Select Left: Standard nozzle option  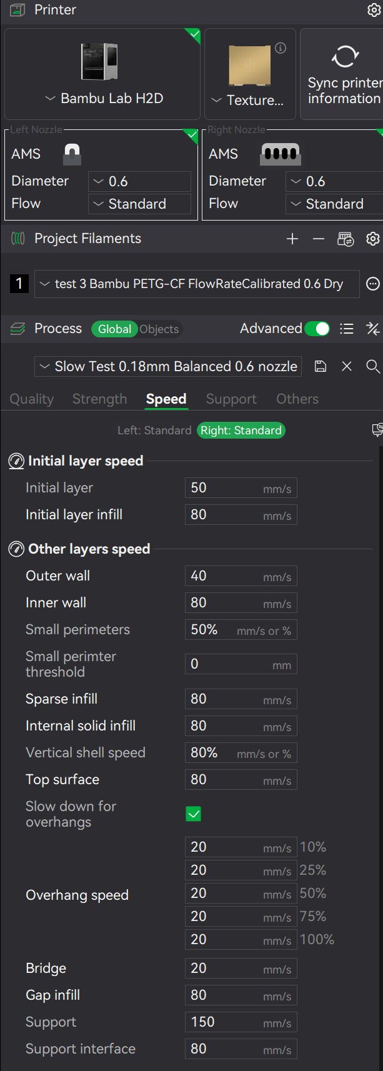point(154,431)
